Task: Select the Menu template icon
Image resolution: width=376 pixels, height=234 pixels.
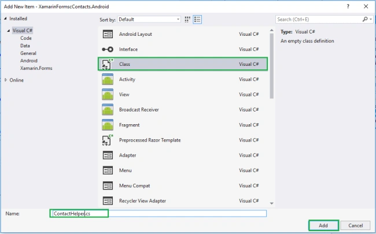Action: tap(108, 170)
